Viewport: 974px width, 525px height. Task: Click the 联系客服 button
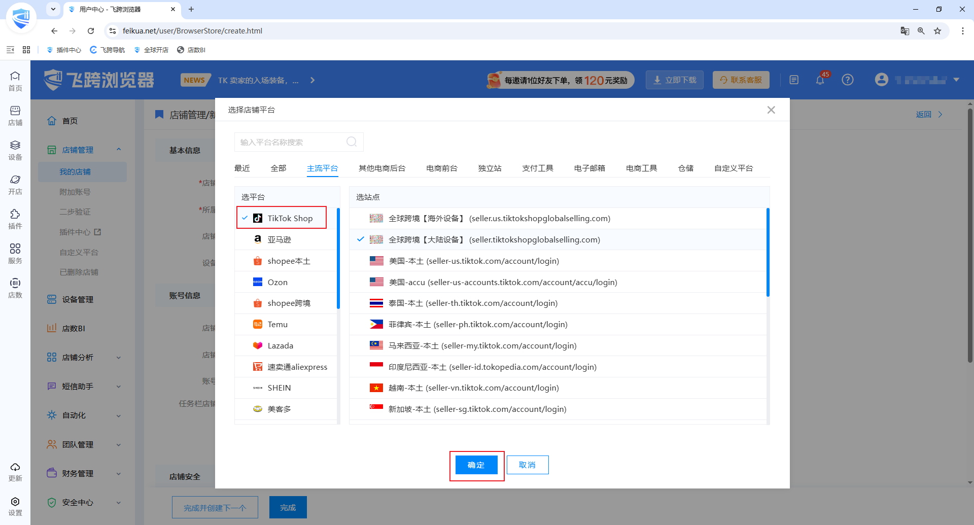point(741,80)
